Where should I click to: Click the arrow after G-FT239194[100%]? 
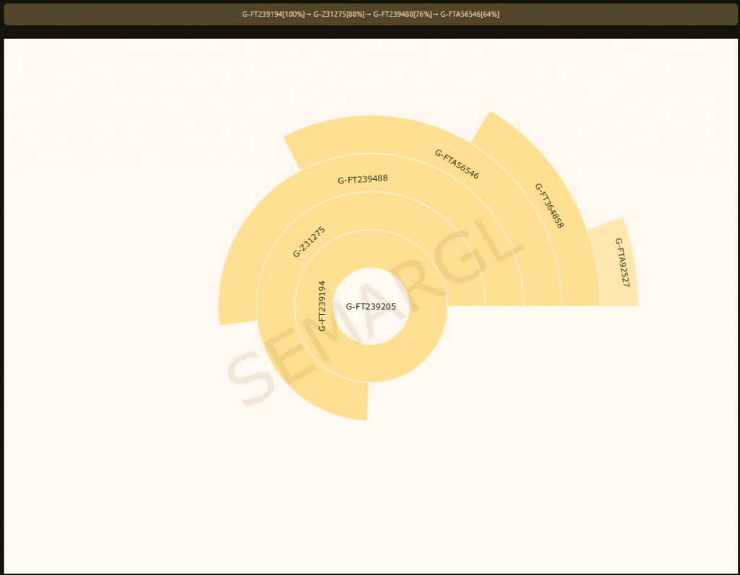pos(308,14)
